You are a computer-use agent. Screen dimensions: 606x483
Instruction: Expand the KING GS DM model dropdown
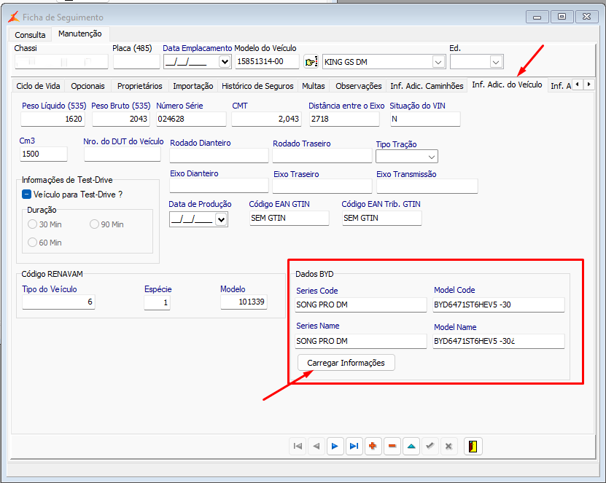tap(438, 62)
